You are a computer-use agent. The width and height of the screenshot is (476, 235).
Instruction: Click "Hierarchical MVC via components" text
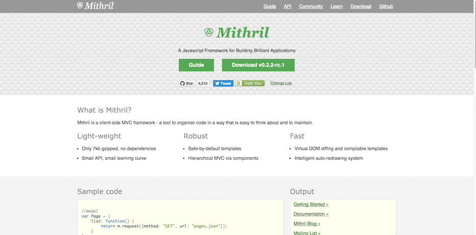pos(223,158)
